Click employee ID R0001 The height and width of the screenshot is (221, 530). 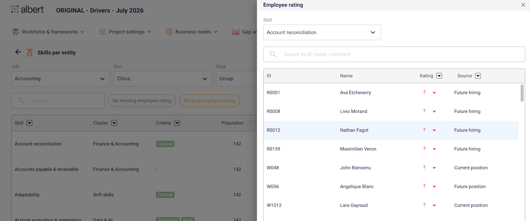[x=273, y=93]
